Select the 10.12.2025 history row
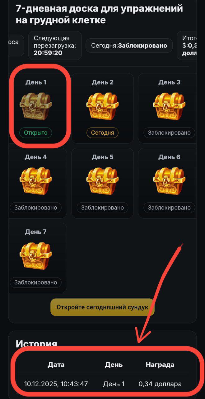The width and height of the screenshot is (205, 399). [103, 384]
